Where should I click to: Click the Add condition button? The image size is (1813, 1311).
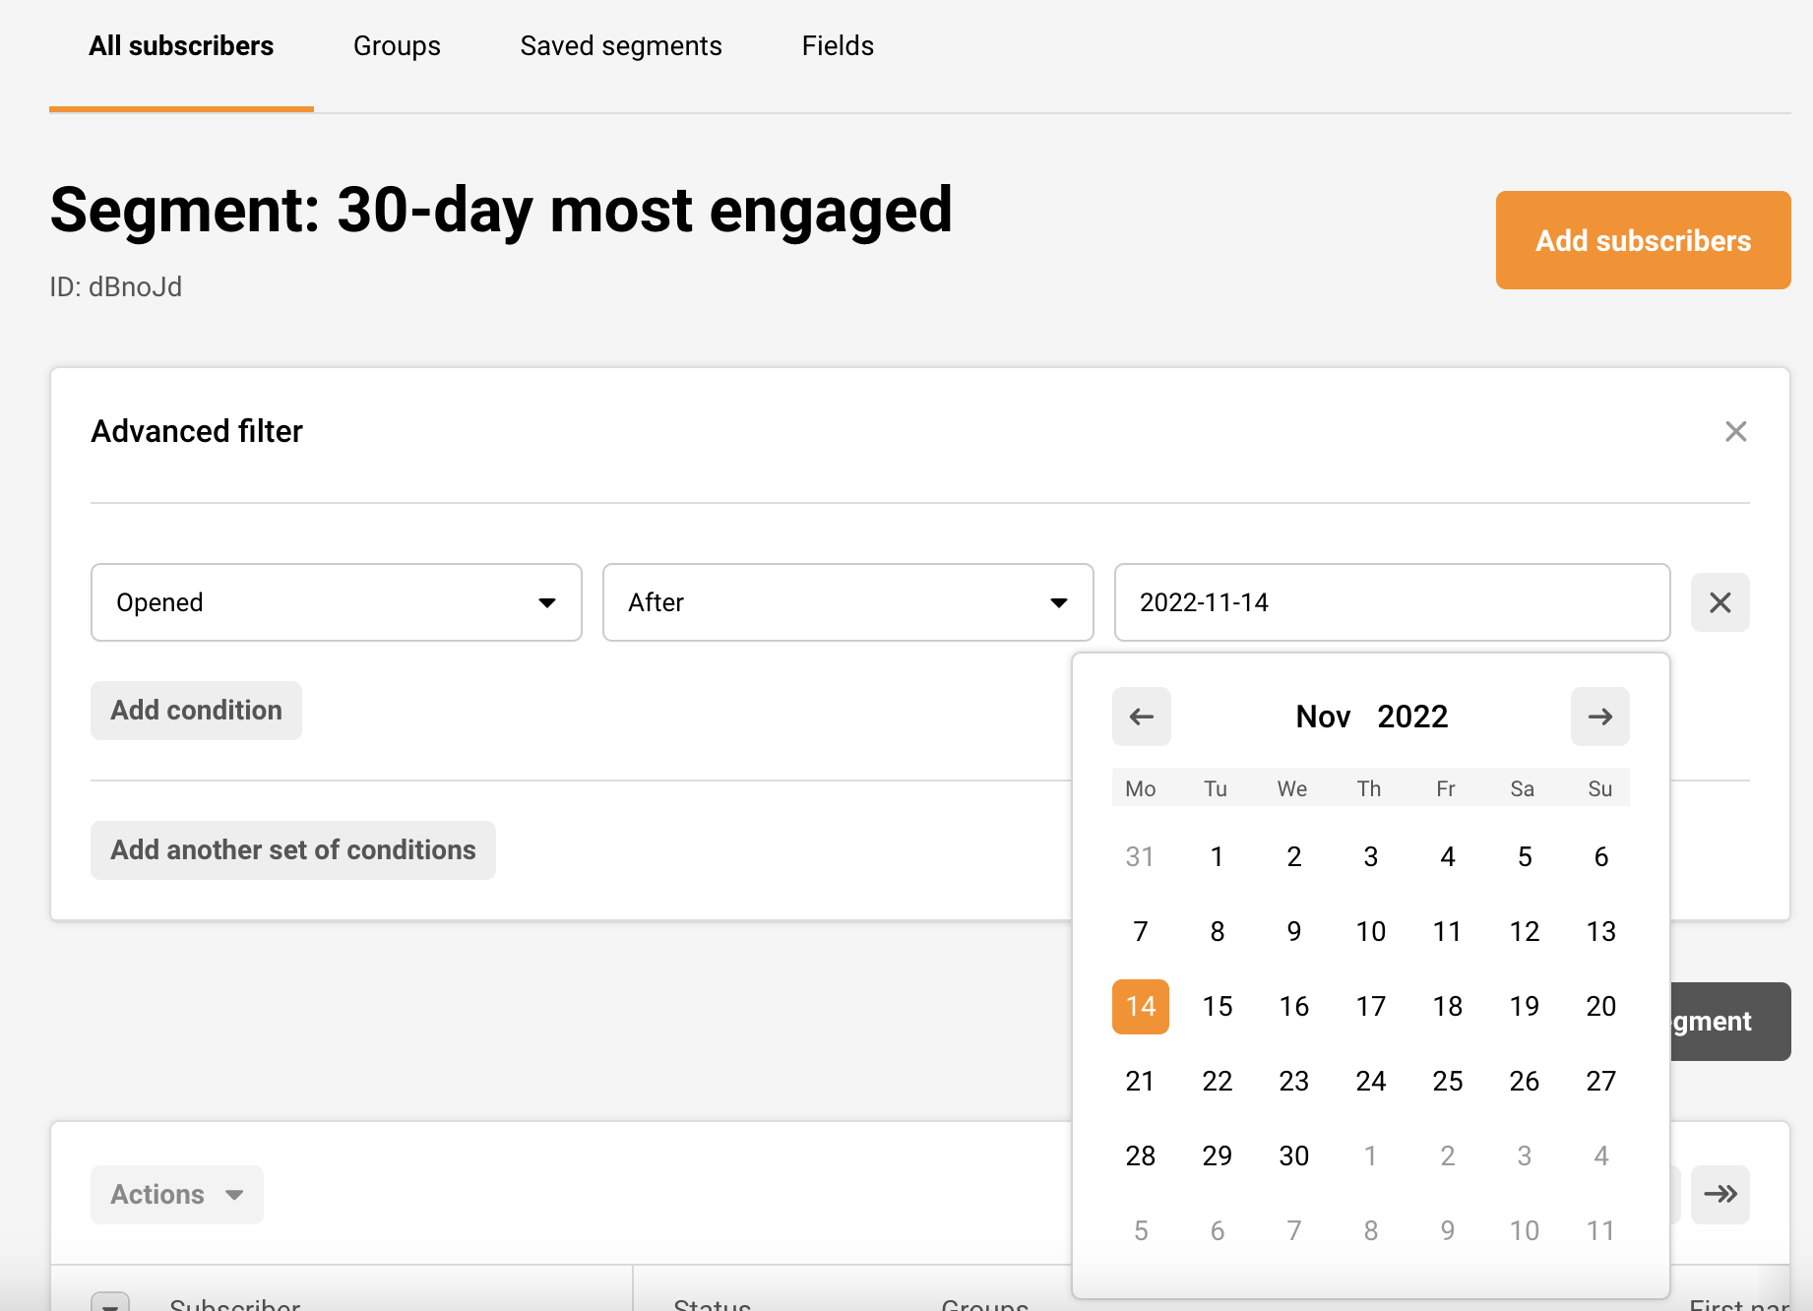pyautogui.click(x=196, y=711)
